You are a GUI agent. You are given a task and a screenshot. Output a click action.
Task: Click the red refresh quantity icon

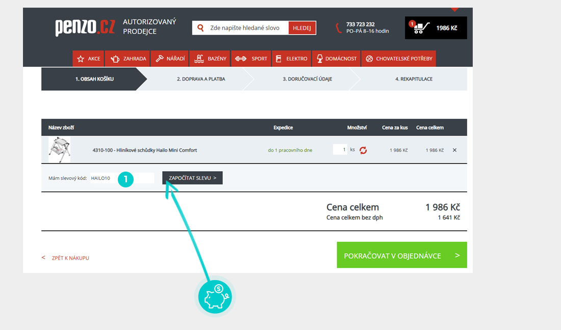click(363, 150)
